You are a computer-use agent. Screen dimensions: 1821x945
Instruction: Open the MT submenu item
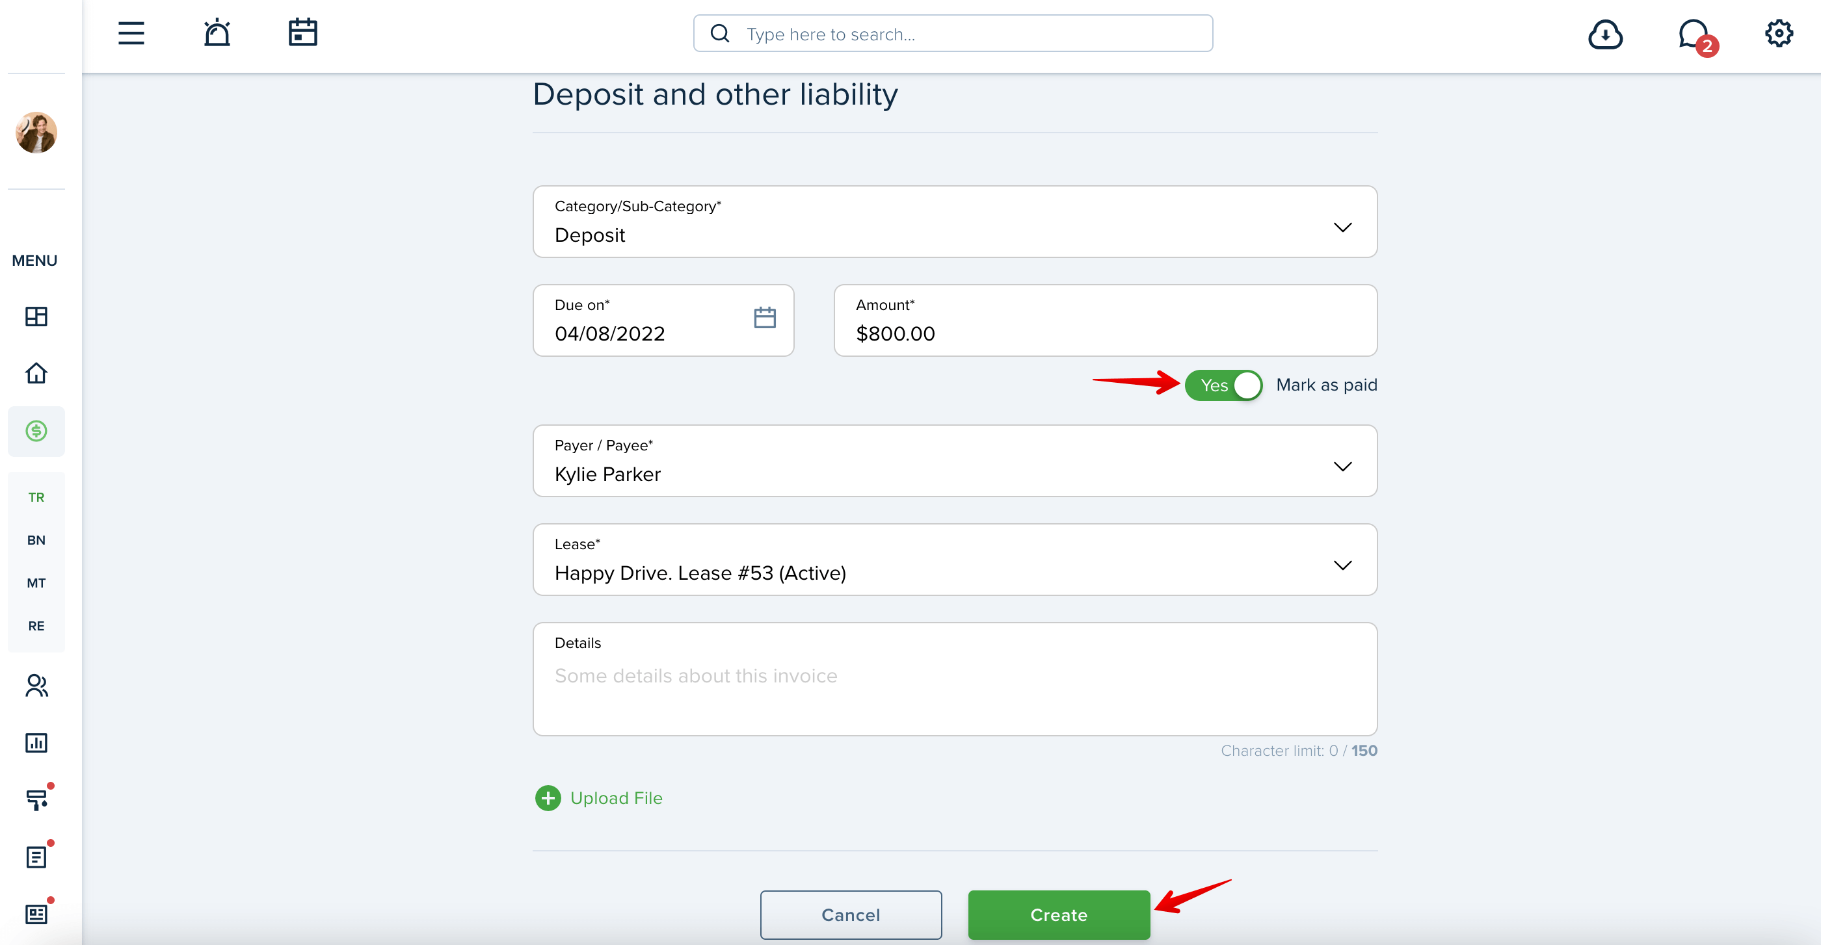36,584
